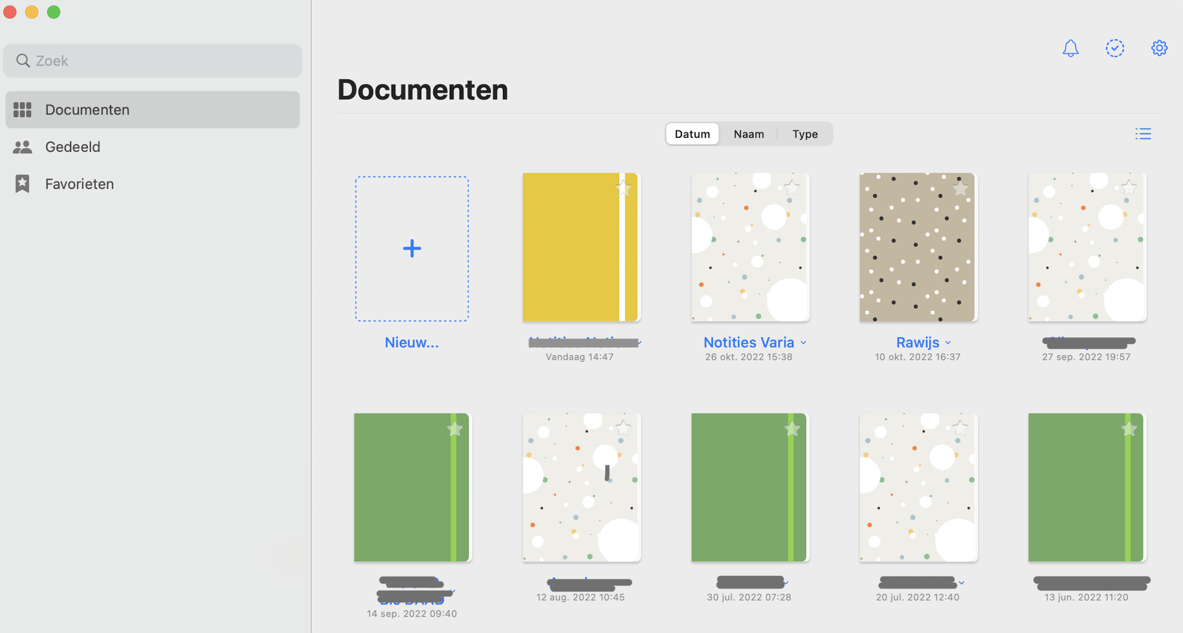Open the Rawijs notebook by its title
1183x633 pixels.
[917, 342]
